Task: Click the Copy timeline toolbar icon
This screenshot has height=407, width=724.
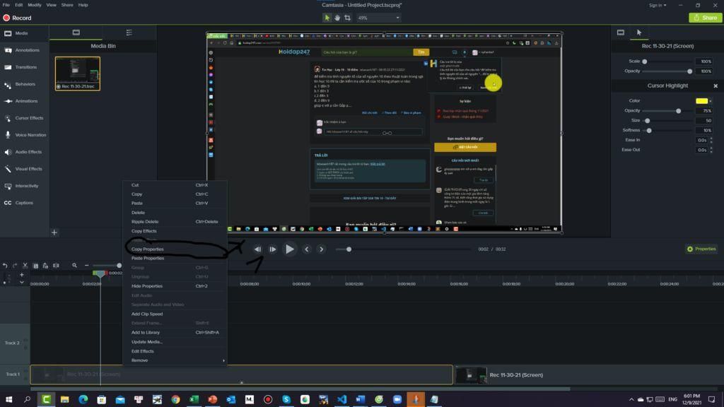Action: point(35,266)
